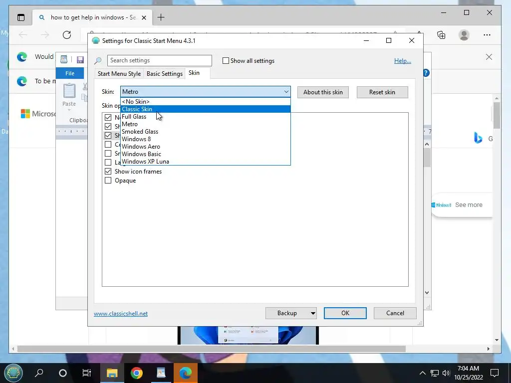Toggle the unchecked option starting with 'La'
Viewport: 511px width, 383px height.
coord(108,162)
